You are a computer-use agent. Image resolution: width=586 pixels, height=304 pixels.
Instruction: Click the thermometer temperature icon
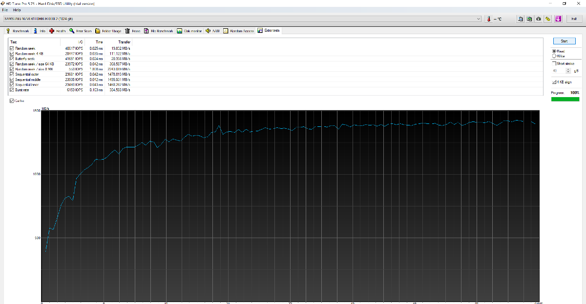tap(488, 19)
